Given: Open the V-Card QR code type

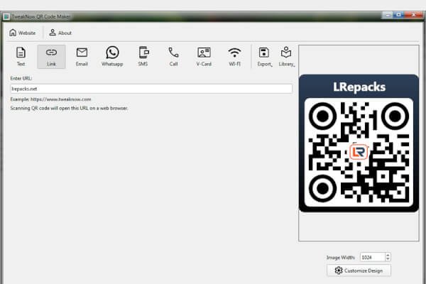Looking at the screenshot, I should 204,57.
